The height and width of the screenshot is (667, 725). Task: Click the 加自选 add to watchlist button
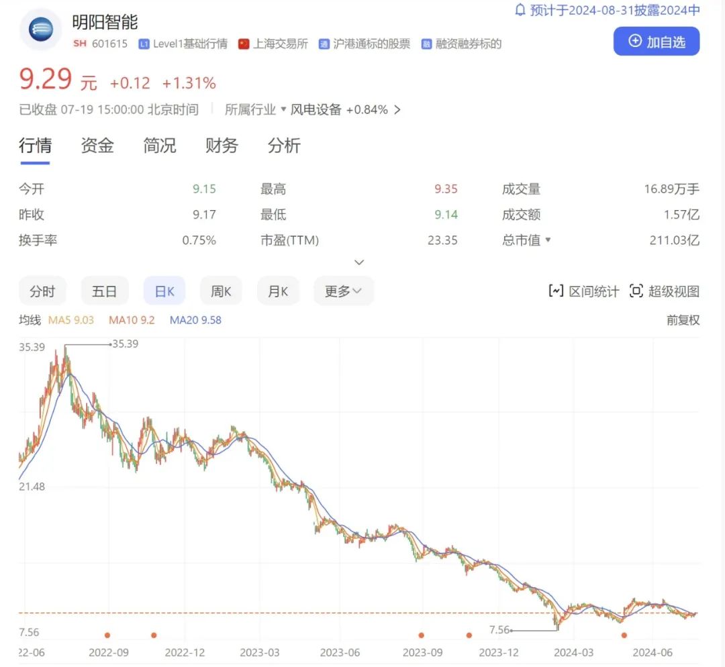tap(656, 42)
